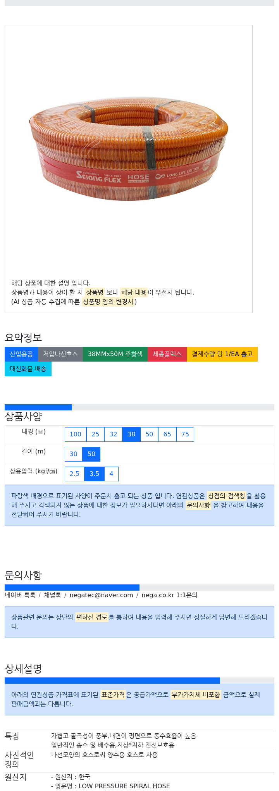
Task: Select the 세종플렉스 red brand tag
Action: coord(167,354)
